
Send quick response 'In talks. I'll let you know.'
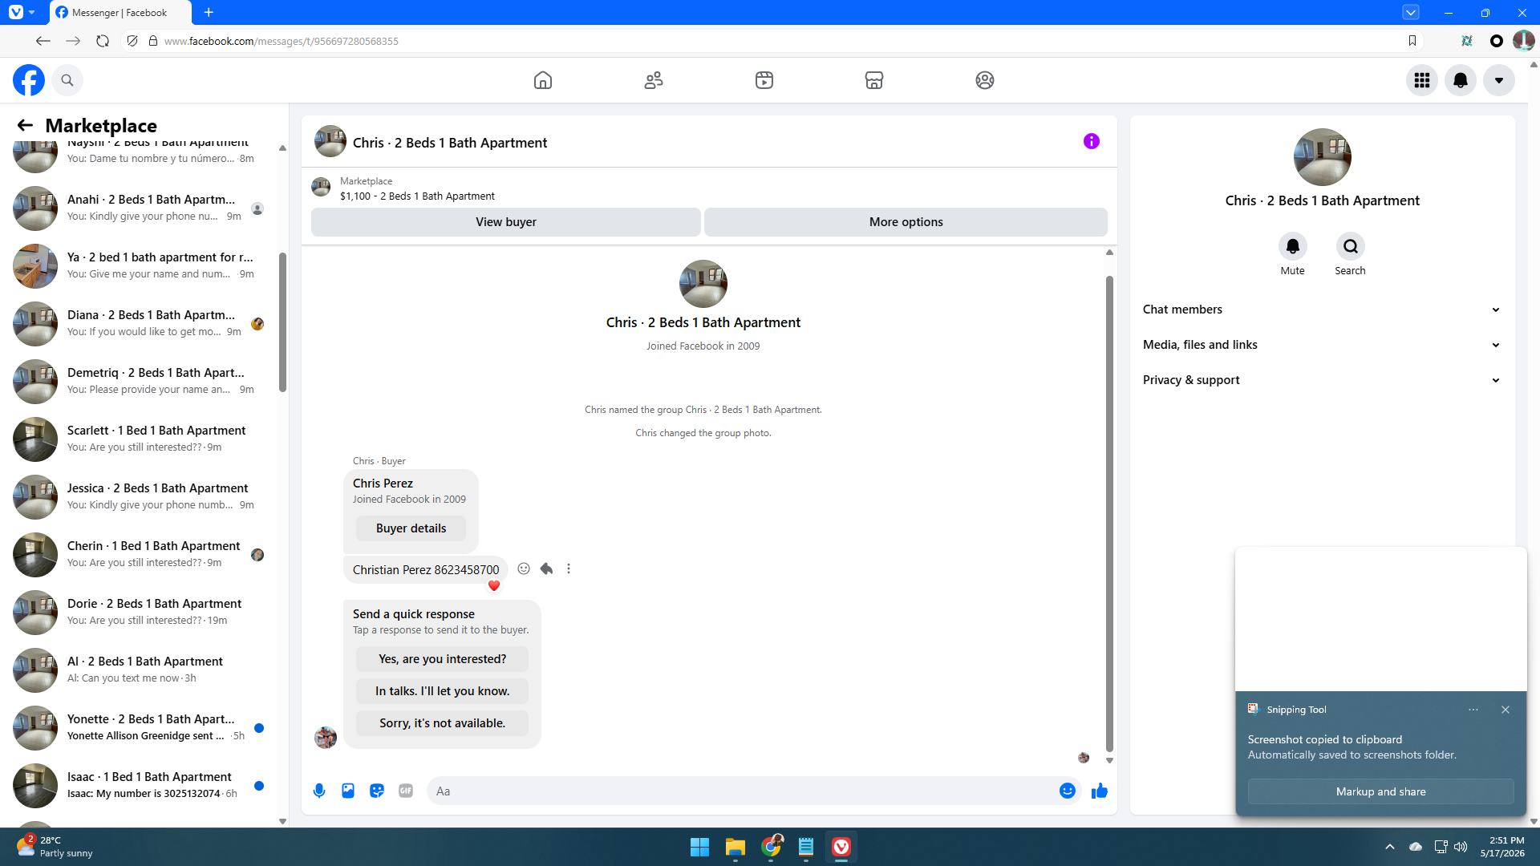443,691
